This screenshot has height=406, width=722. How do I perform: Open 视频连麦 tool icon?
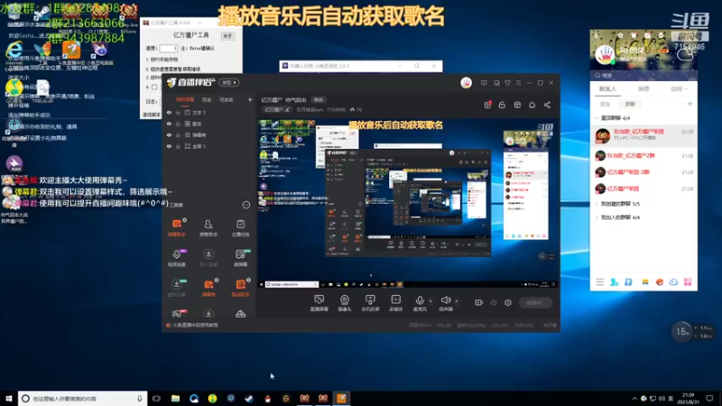(176, 257)
